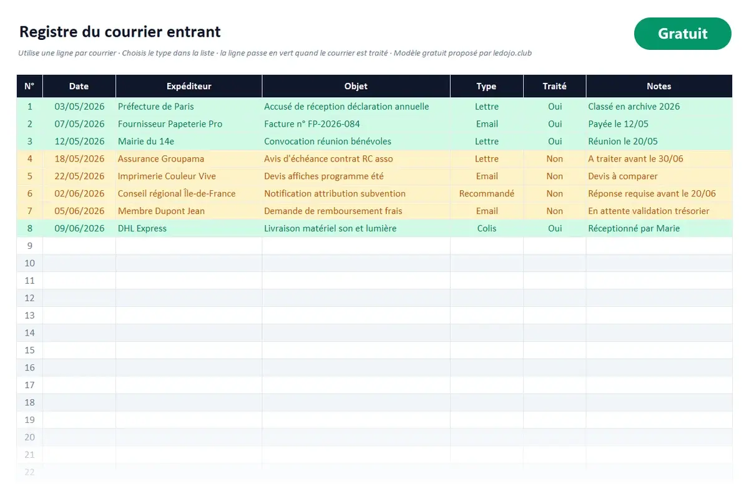Click the date cell 09/06/2026
749x499 pixels.
tap(79, 229)
